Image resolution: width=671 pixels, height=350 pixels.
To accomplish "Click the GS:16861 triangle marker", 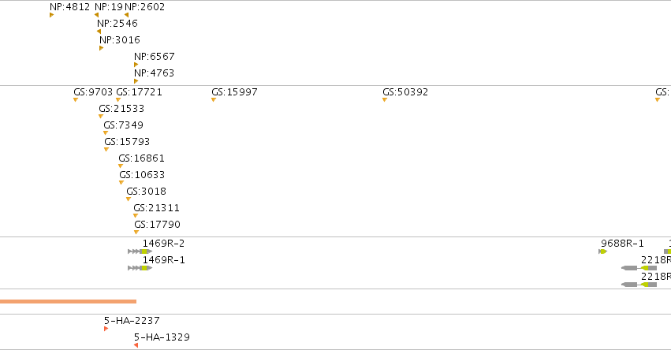I will tap(121, 166).
